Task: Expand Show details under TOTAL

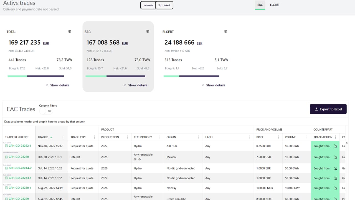Action: 57,85
